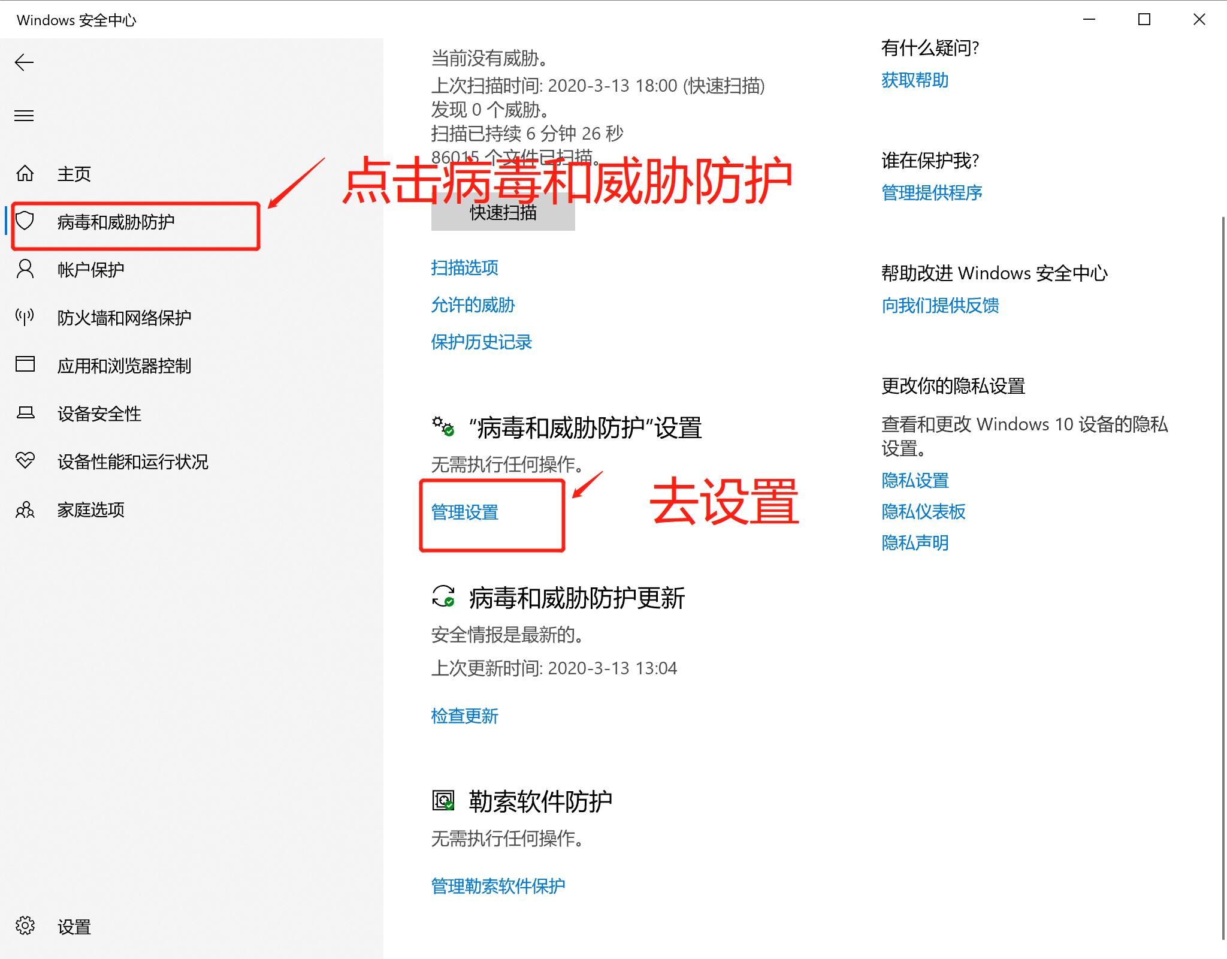The image size is (1227, 959).
Task: Click the text 安全情报是最新的。
Action: click(509, 635)
